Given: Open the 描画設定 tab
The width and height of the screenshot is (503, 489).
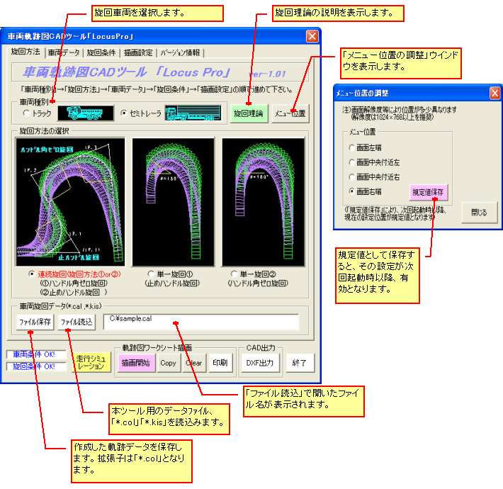Looking at the screenshot, I should 138,52.
